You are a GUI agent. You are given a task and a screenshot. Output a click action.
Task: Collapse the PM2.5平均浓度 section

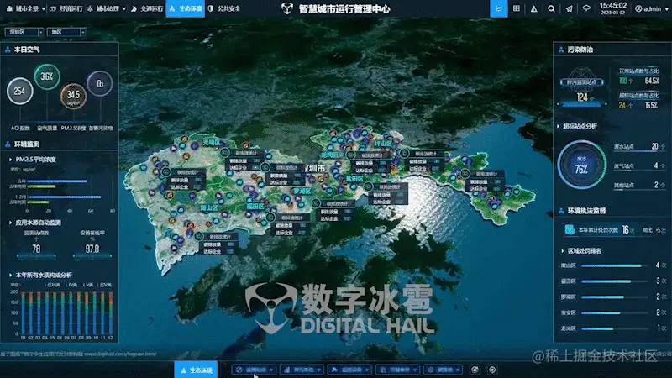(10, 160)
